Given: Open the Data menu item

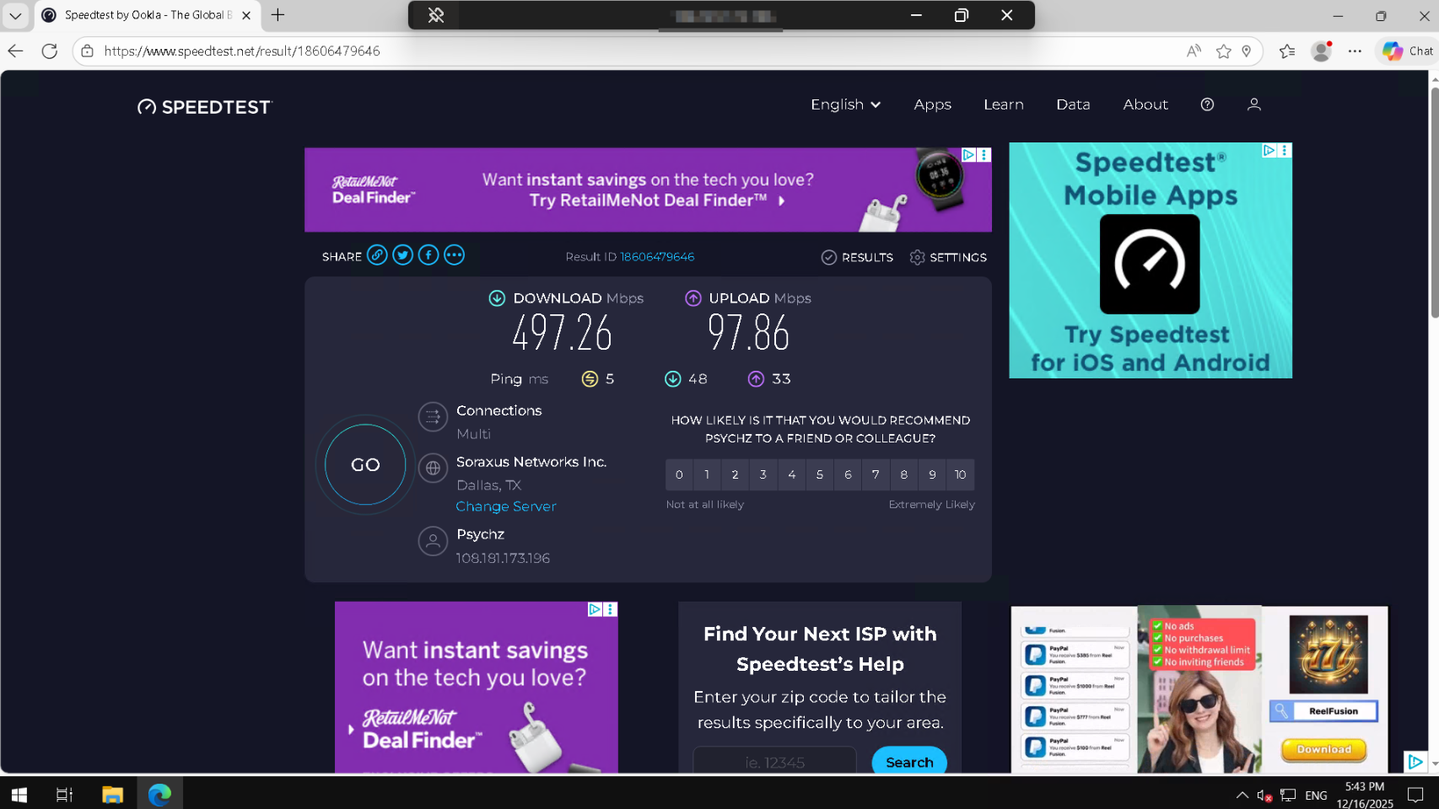Looking at the screenshot, I should point(1073,104).
